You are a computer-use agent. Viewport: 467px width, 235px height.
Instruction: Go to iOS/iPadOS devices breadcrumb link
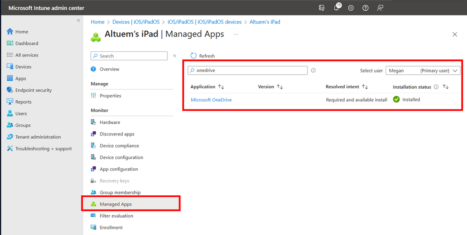point(205,22)
